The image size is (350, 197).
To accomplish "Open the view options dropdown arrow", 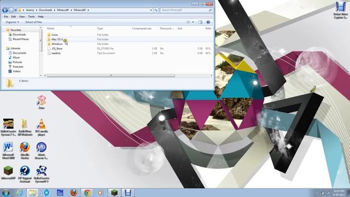I will pos(193,22).
